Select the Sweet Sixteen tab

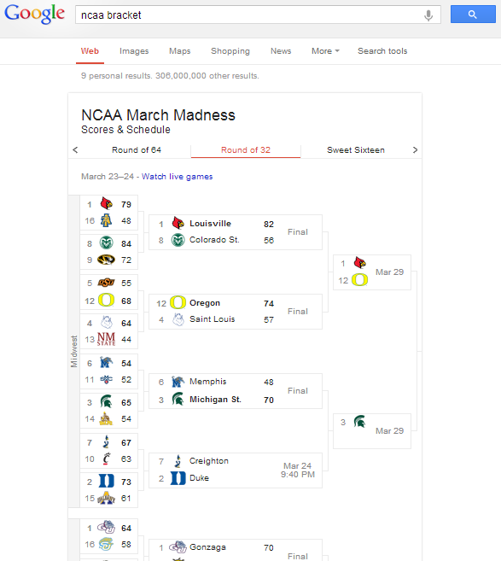[355, 150]
